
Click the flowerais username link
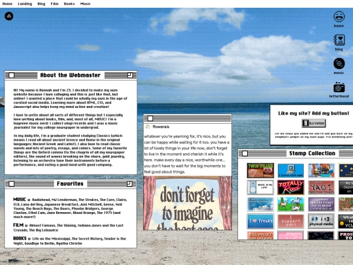click(x=161, y=127)
